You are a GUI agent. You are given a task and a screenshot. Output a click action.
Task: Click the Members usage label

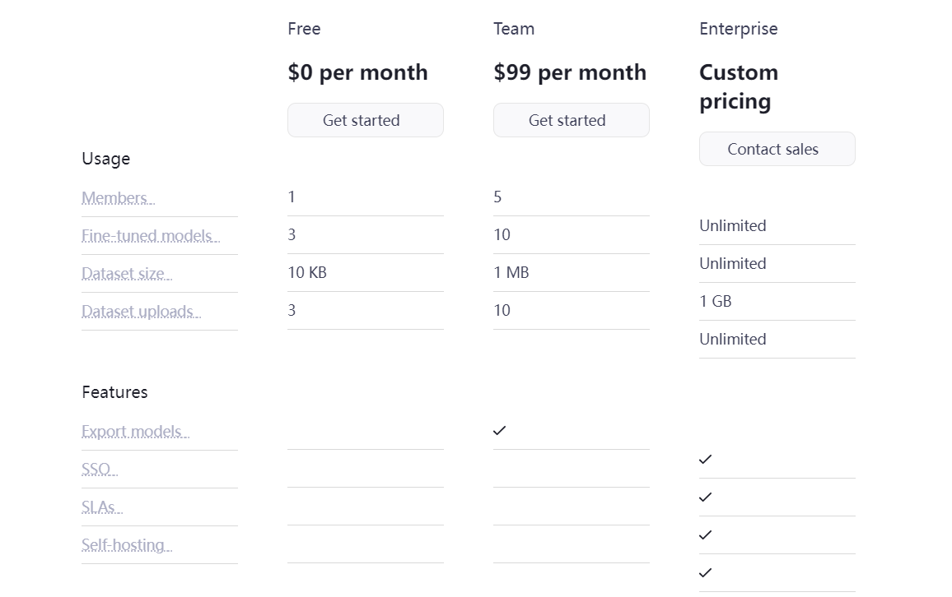[x=118, y=198]
